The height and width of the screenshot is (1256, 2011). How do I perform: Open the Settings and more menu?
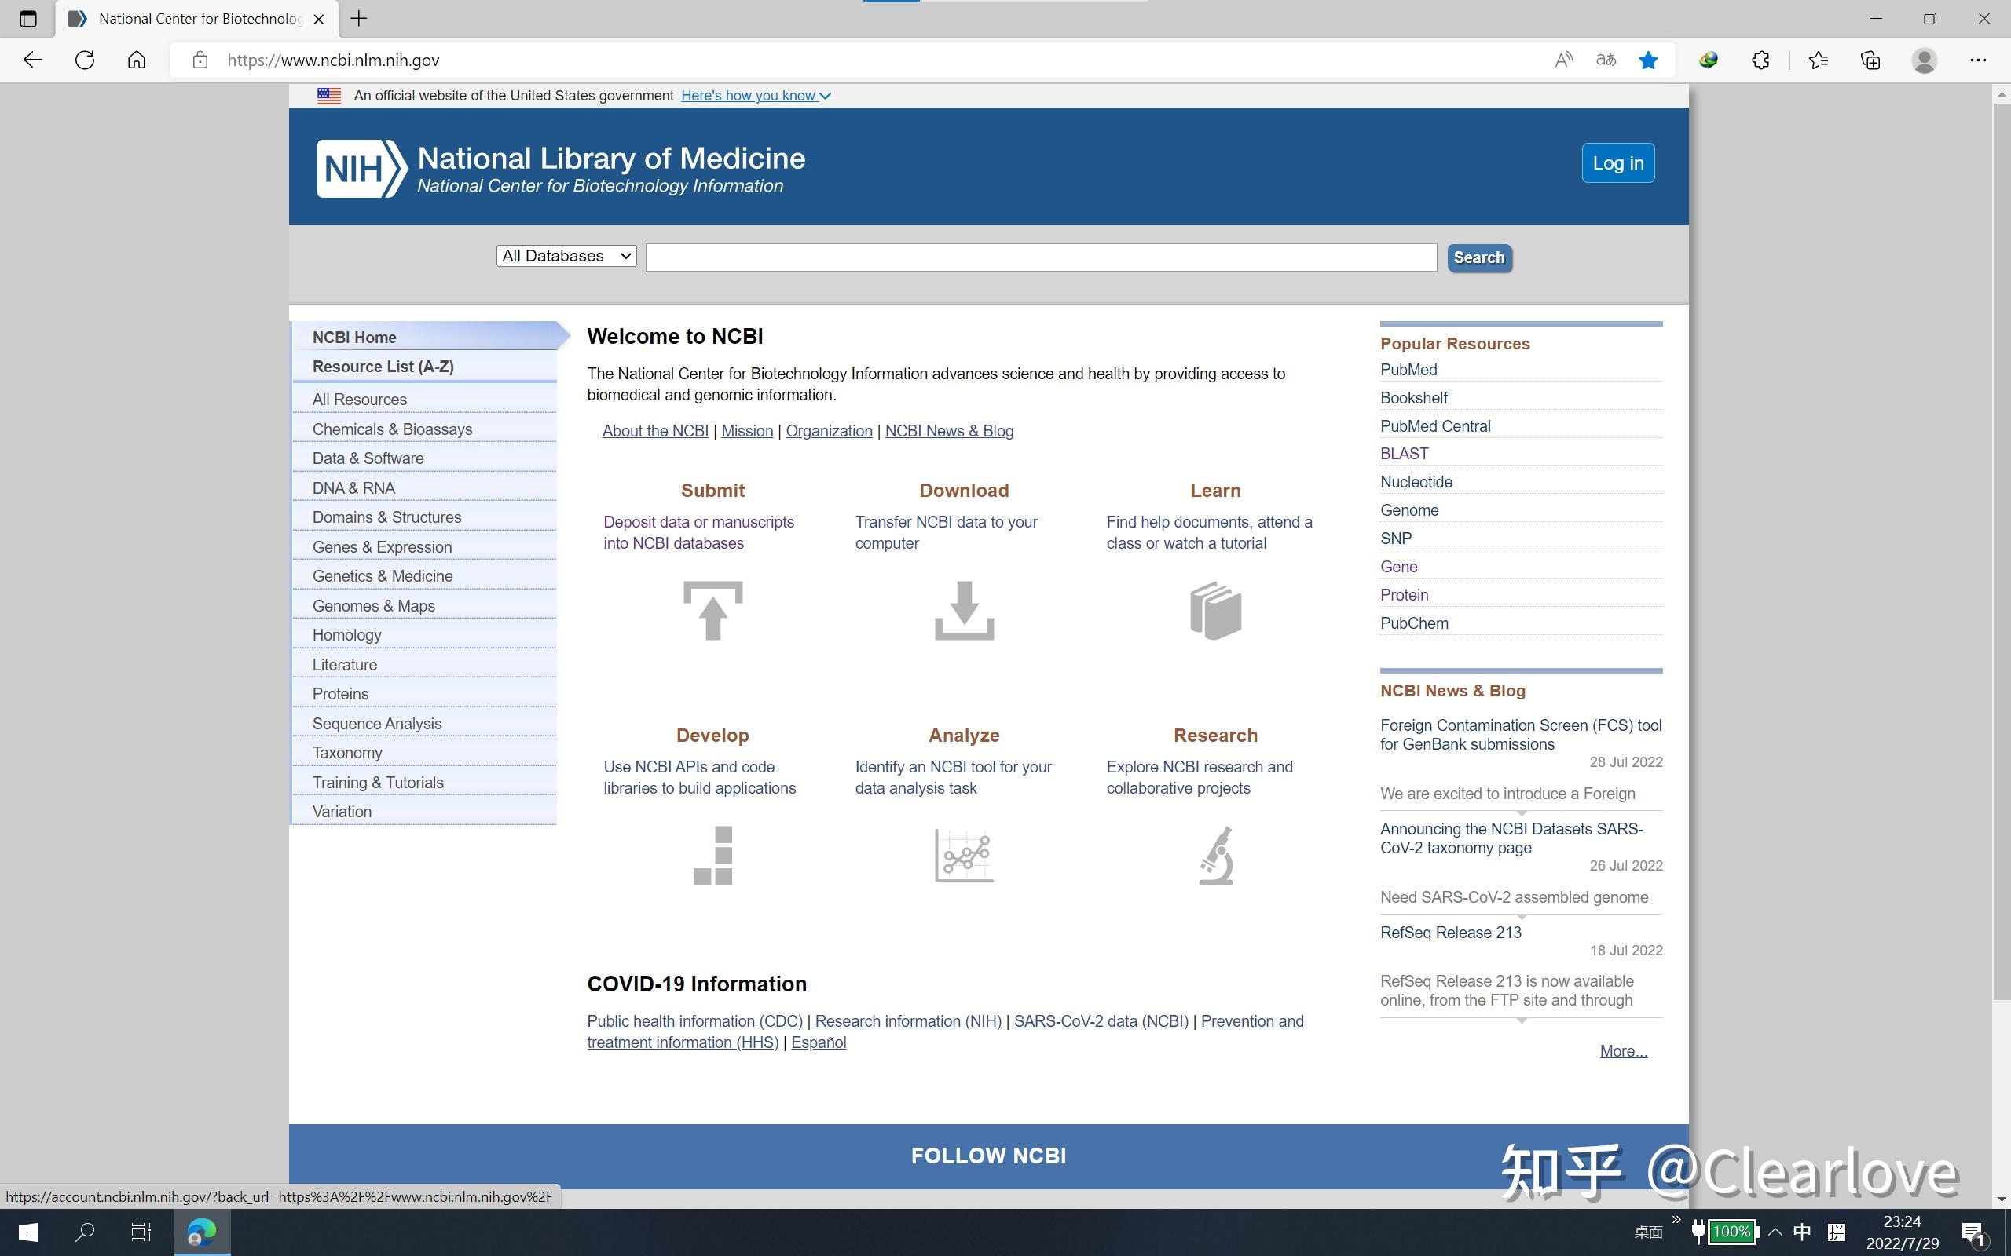pos(1979,60)
